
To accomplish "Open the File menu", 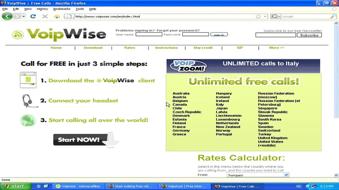I will click(x=5, y=9).
